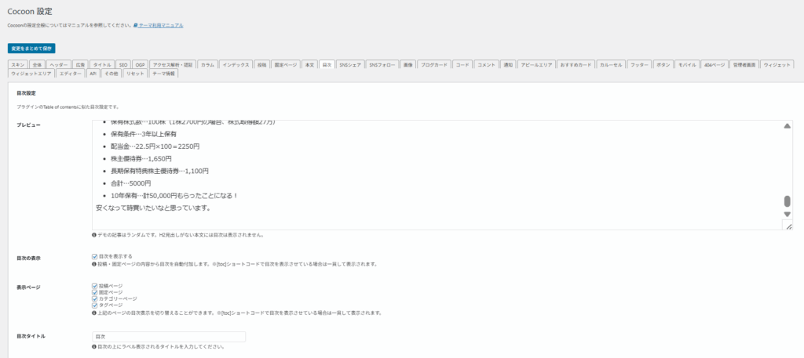
Task: Uncheck the 投稿ページ checkbox
Action: click(95, 286)
